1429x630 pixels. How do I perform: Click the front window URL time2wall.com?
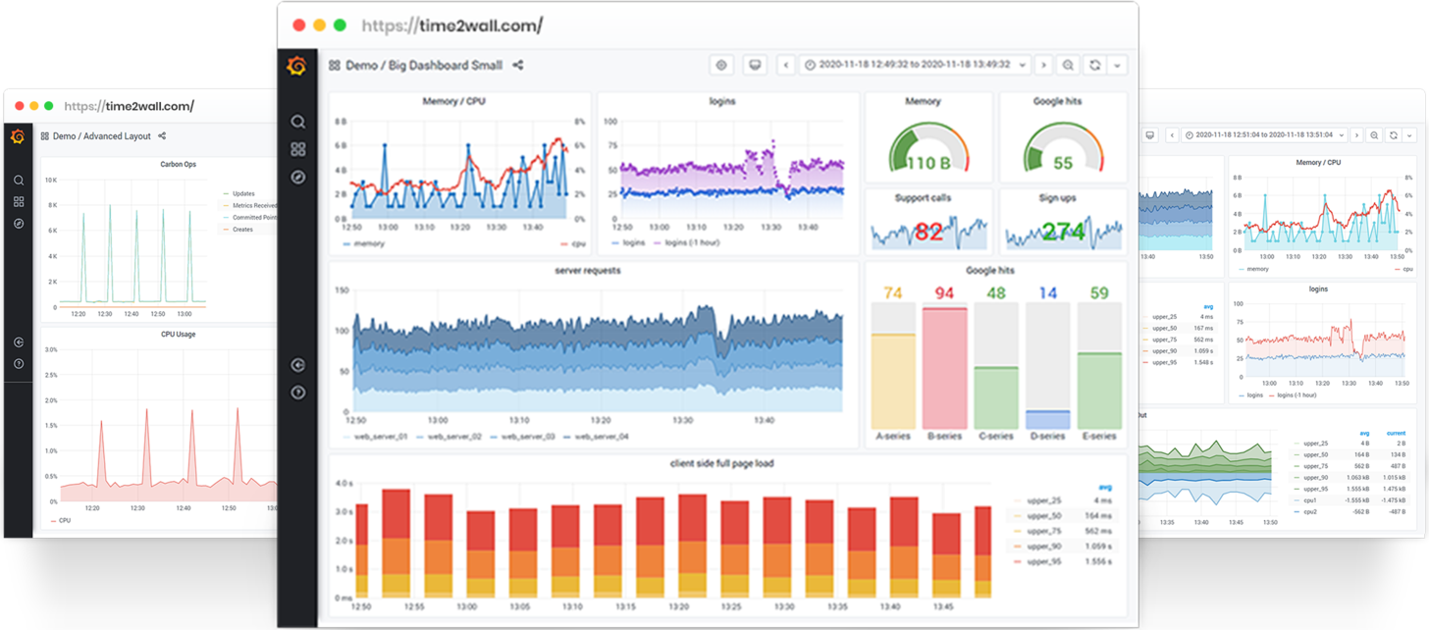(452, 26)
